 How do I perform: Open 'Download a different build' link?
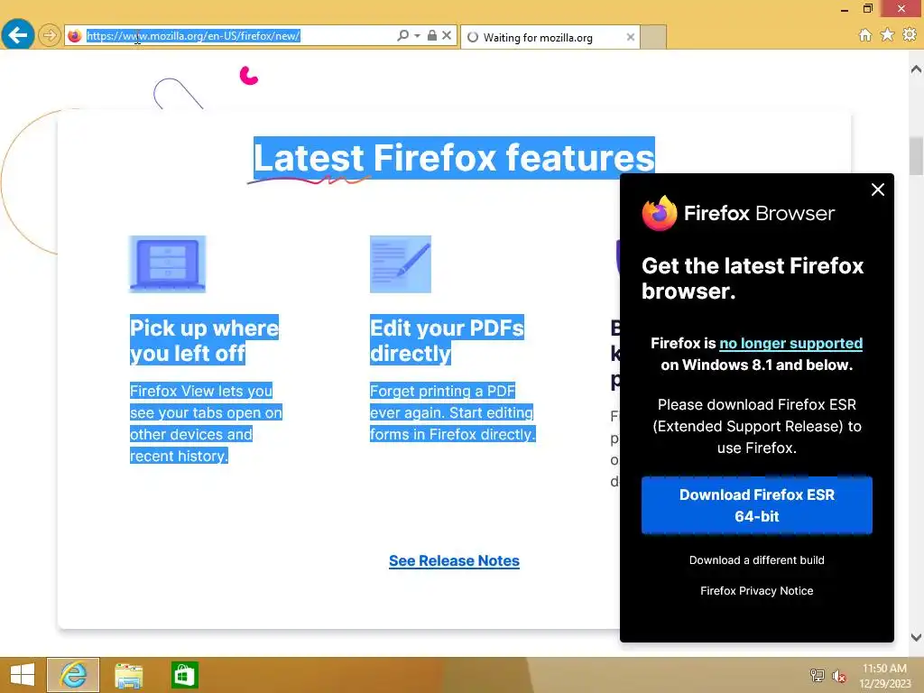pyautogui.click(x=757, y=559)
